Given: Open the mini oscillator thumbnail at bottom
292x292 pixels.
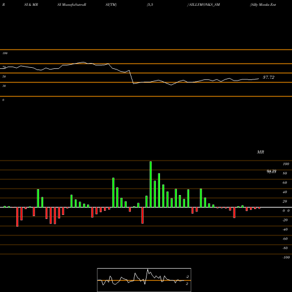Looking at the screenshot, I should coord(144,280).
